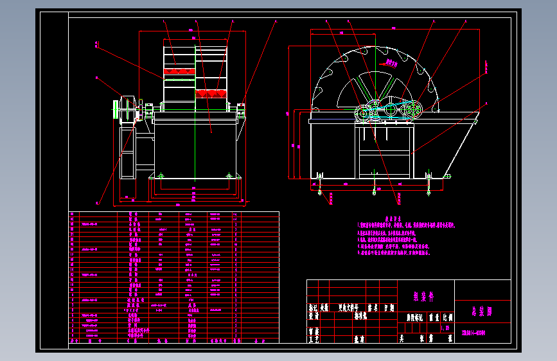Select the rotation direction label on the wheel
This screenshot has height=361, width=557.
click(391, 64)
